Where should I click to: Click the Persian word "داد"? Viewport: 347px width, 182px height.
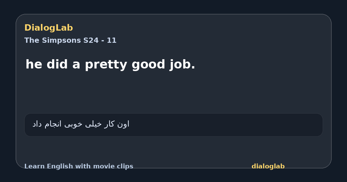(37, 124)
